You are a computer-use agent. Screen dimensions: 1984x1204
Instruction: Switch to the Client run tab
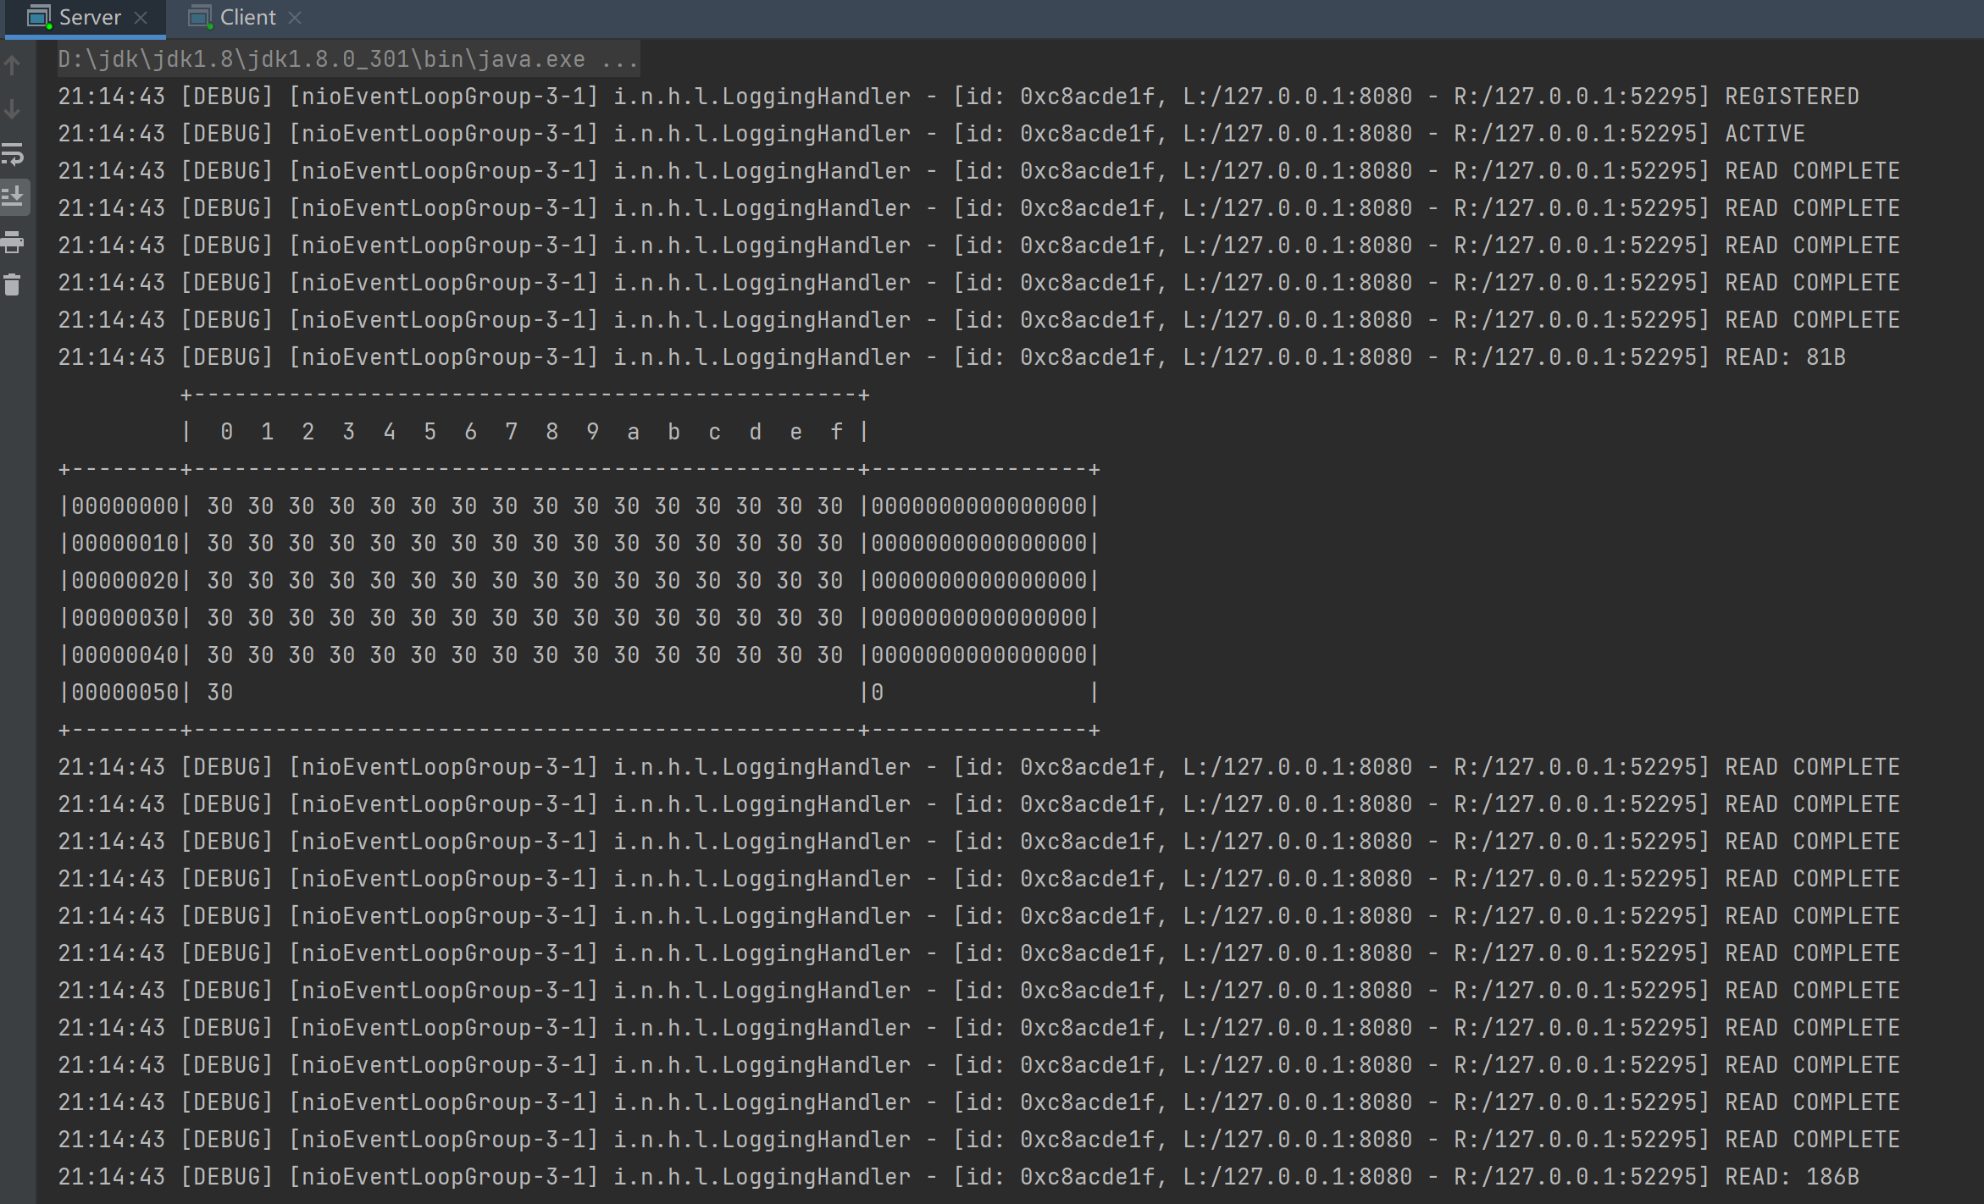[247, 18]
